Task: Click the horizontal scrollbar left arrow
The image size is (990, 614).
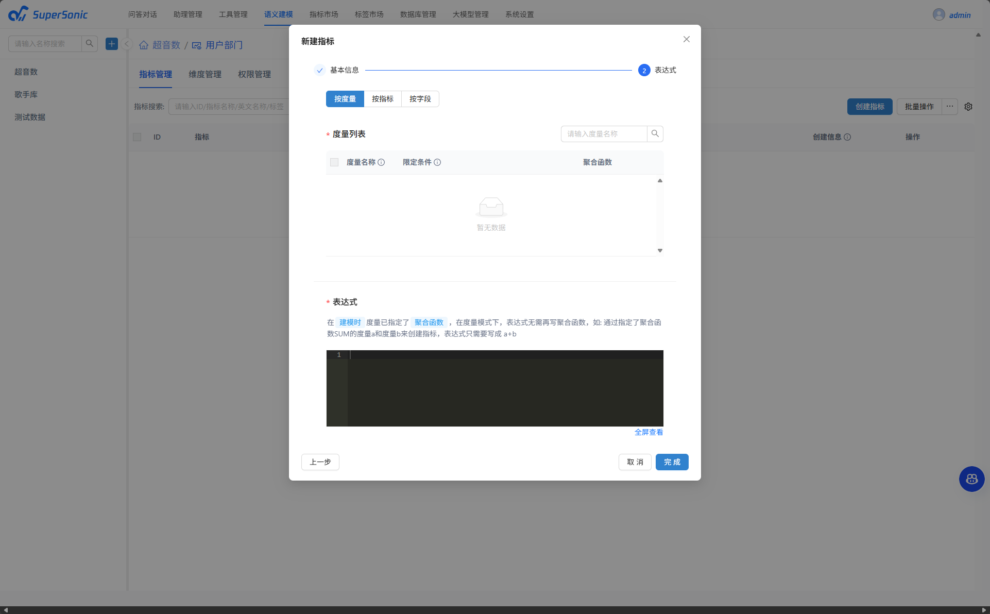Action: [6, 610]
